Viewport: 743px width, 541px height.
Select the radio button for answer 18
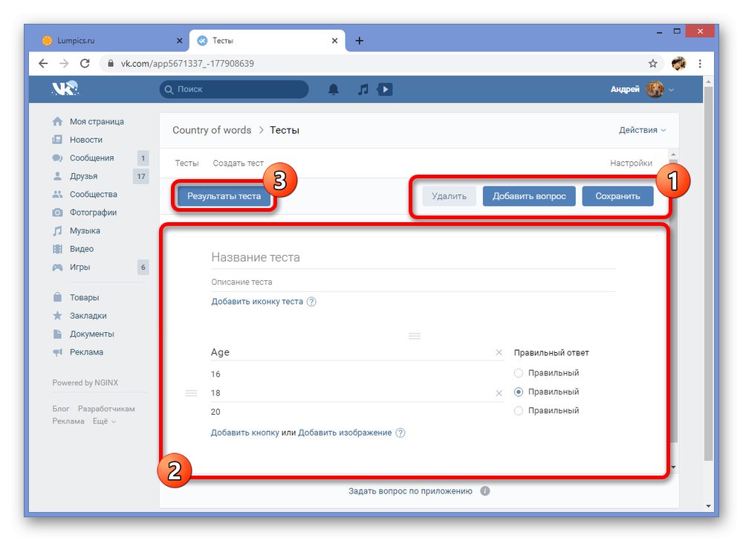pos(519,392)
